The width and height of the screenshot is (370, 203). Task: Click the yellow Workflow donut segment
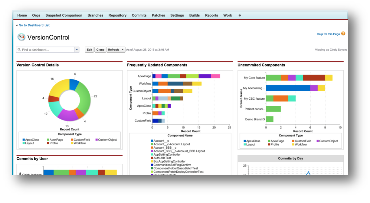point(57,88)
